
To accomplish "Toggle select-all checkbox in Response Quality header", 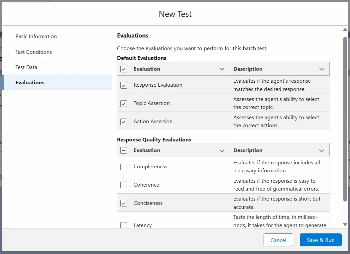I will pyautogui.click(x=124, y=150).
